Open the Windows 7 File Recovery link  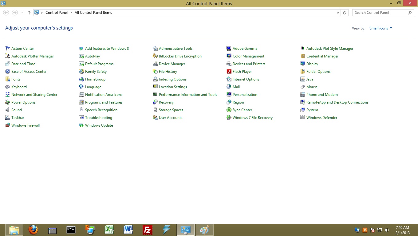tap(253, 118)
